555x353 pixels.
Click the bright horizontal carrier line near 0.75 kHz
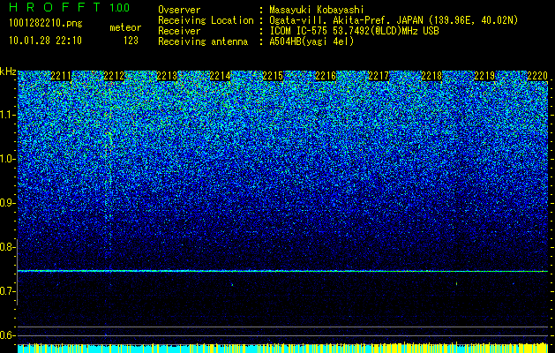(x=282, y=271)
